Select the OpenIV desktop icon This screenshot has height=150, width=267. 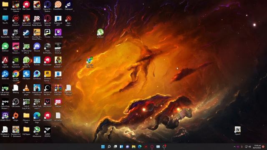pyautogui.click(x=237, y=131)
